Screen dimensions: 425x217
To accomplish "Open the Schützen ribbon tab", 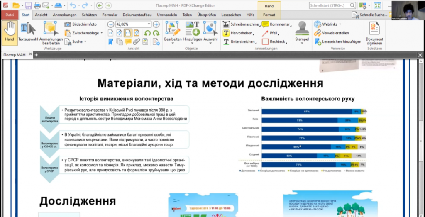I will [x=89, y=15].
